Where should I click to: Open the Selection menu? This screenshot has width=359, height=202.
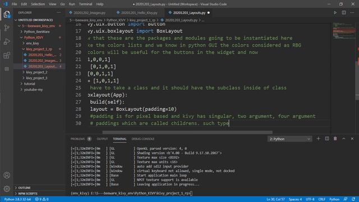pyautogui.click(x=38, y=4)
